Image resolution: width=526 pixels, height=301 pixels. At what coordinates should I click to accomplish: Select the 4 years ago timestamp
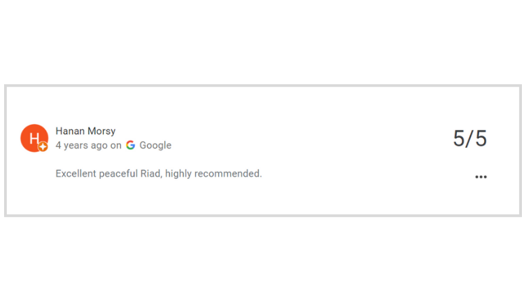(x=81, y=145)
